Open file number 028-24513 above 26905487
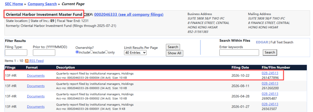This screenshot has height=112, width=313. coord(270,94)
